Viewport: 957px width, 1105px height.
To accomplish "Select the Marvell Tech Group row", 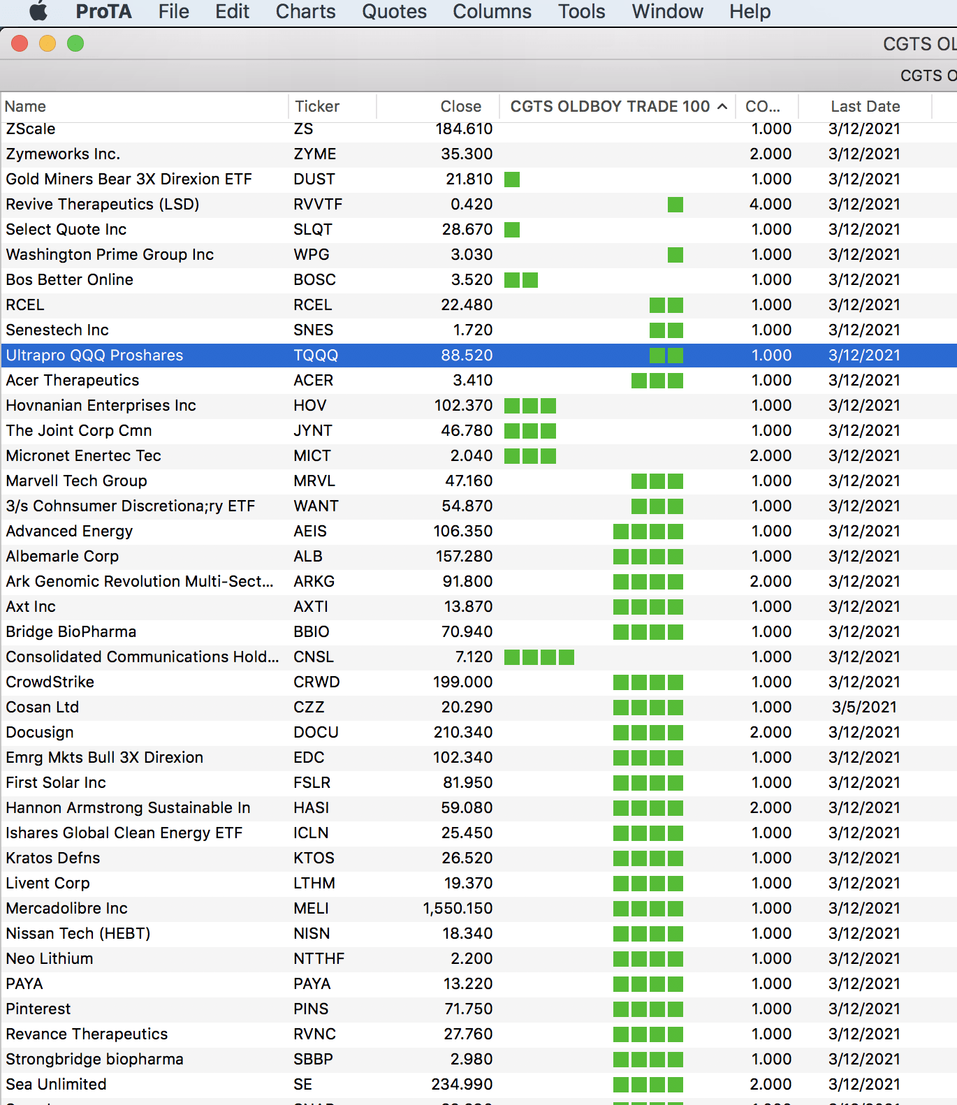I will (x=77, y=481).
